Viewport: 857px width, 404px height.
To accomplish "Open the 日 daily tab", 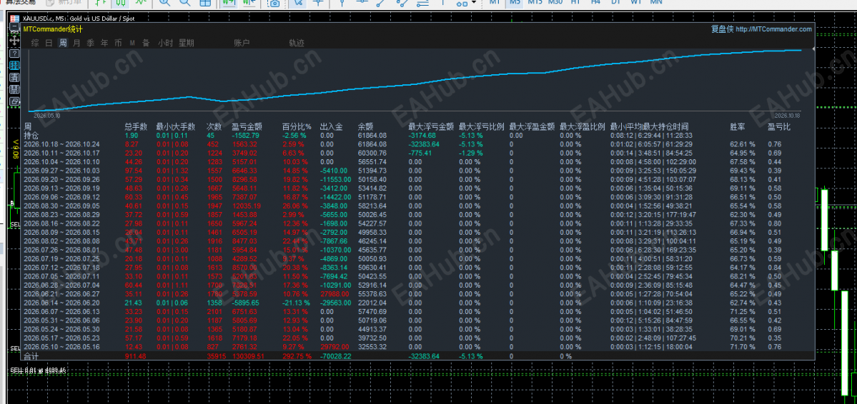I will [x=49, y=43].
